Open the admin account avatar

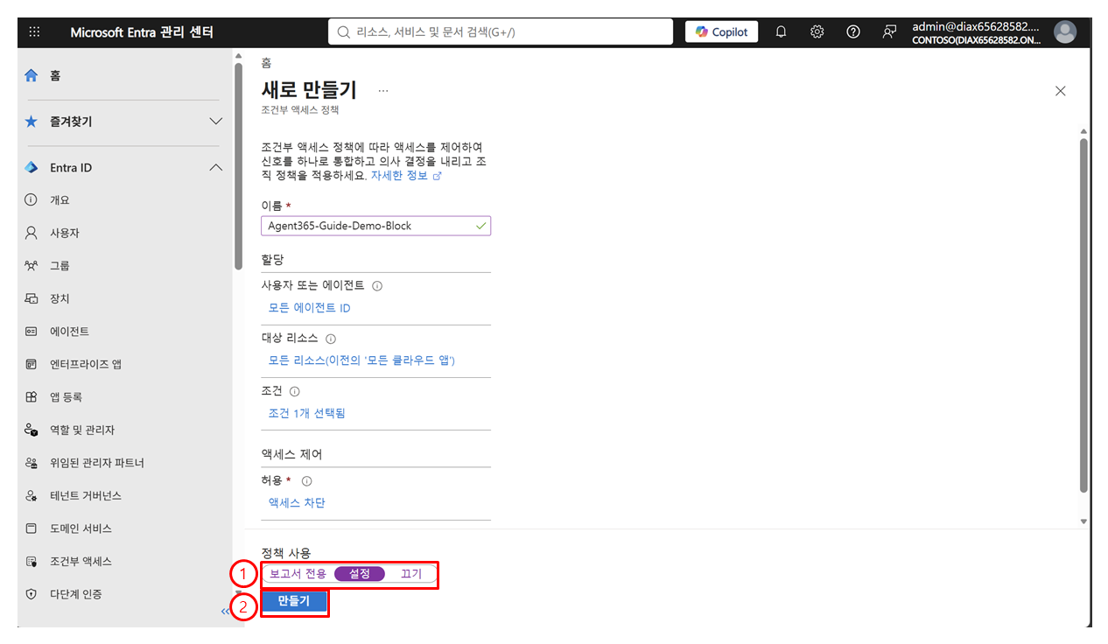[1065, 31]
